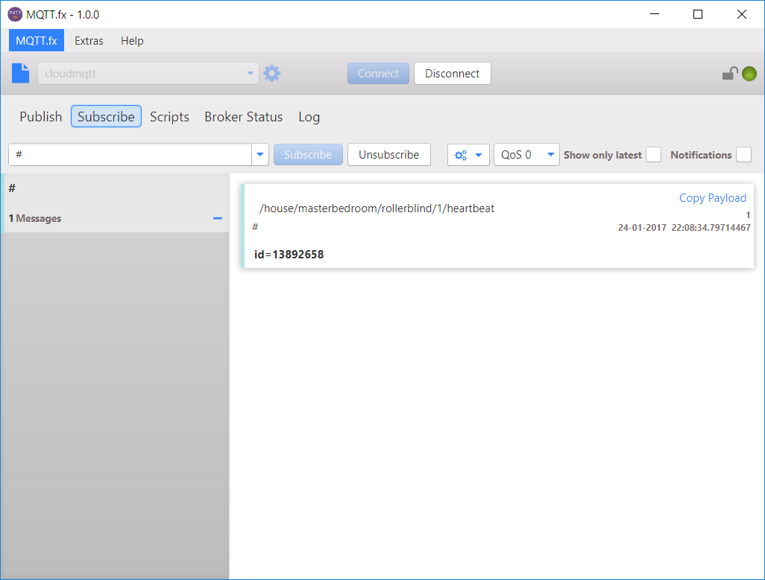The image size is (765, 580).
Task: Select the Subscribe tab
Action: click(x=106, y=117)
